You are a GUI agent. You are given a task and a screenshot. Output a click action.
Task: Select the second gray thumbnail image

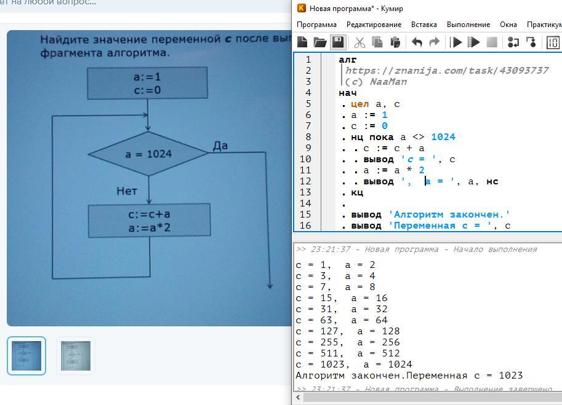point(76,356)
